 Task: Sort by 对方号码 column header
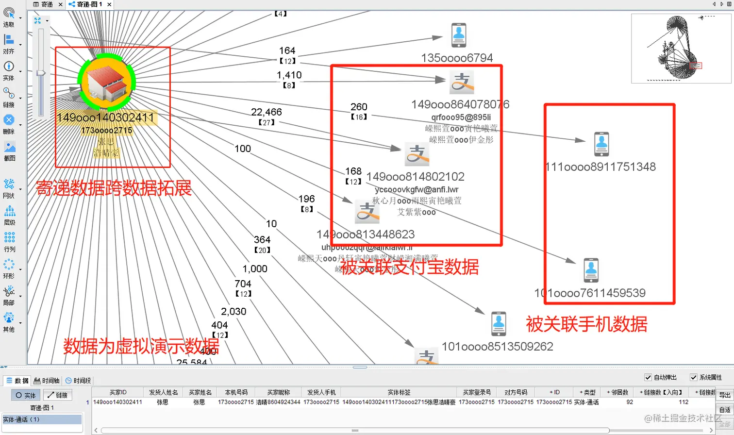[x=516, y=392]
